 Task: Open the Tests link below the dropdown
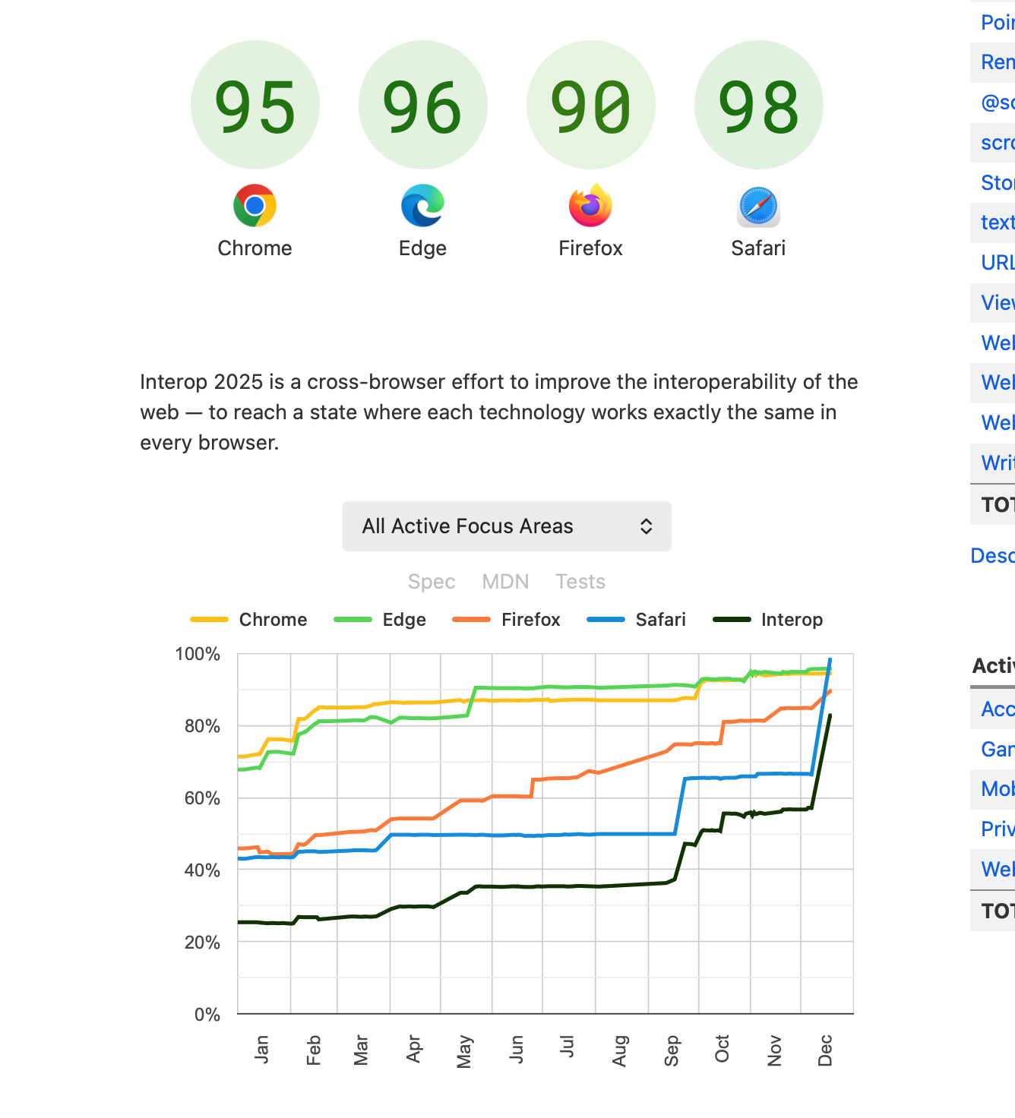pyautogui.click(x=580, y=582)
